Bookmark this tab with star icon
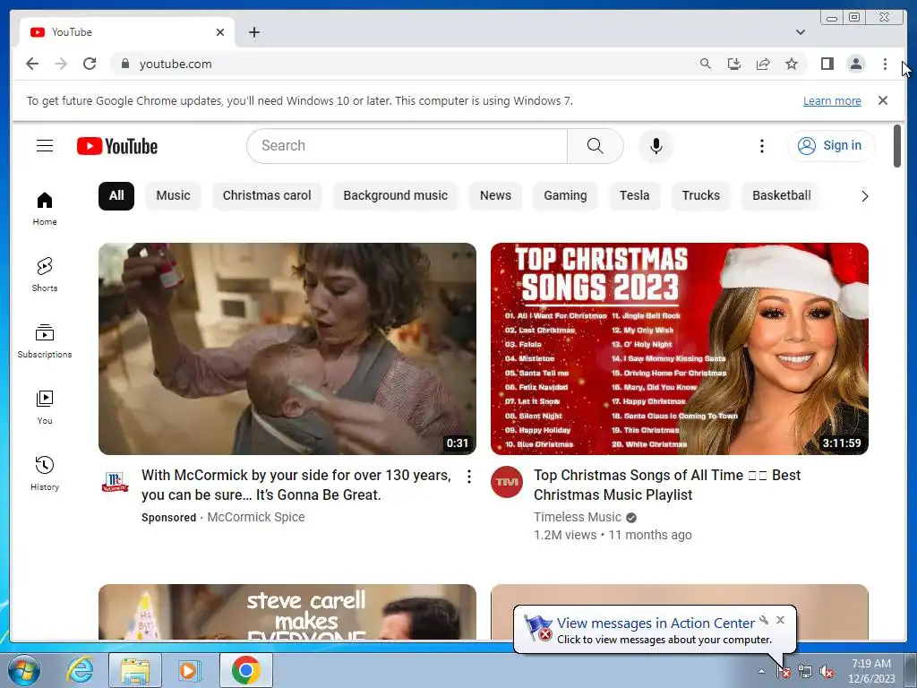The width and height of the screenshot is (917, 688). [x=792, y=64]
